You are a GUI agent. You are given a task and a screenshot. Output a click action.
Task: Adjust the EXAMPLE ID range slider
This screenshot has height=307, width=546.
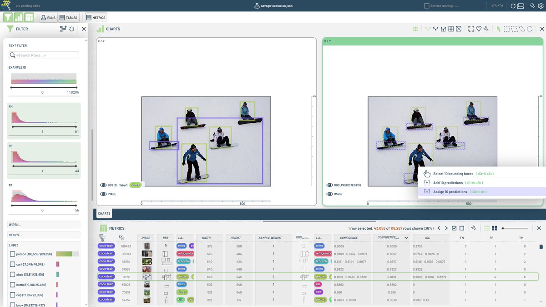pyautogui.click(x=44, y=87)
